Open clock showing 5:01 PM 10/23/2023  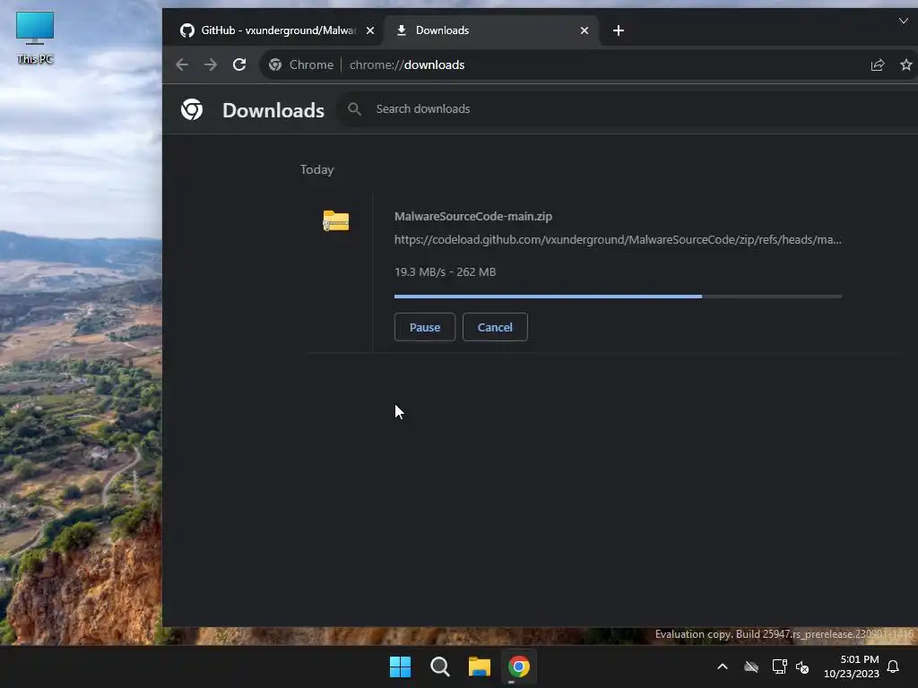tap(852, 666)
